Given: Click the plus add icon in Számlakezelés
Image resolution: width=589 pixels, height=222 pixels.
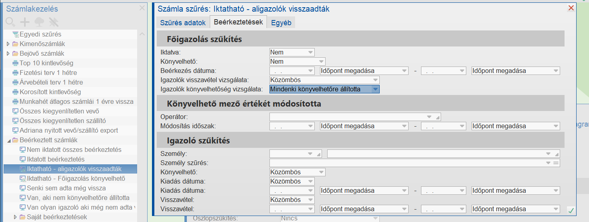Looking at the screenshot, I should (x=25, y=22).
